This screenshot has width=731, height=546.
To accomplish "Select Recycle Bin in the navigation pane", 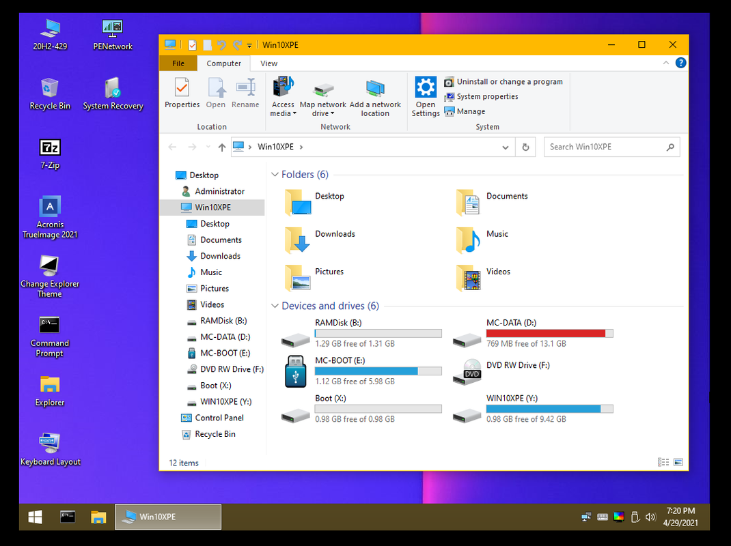I will click(x=215, y=434).
